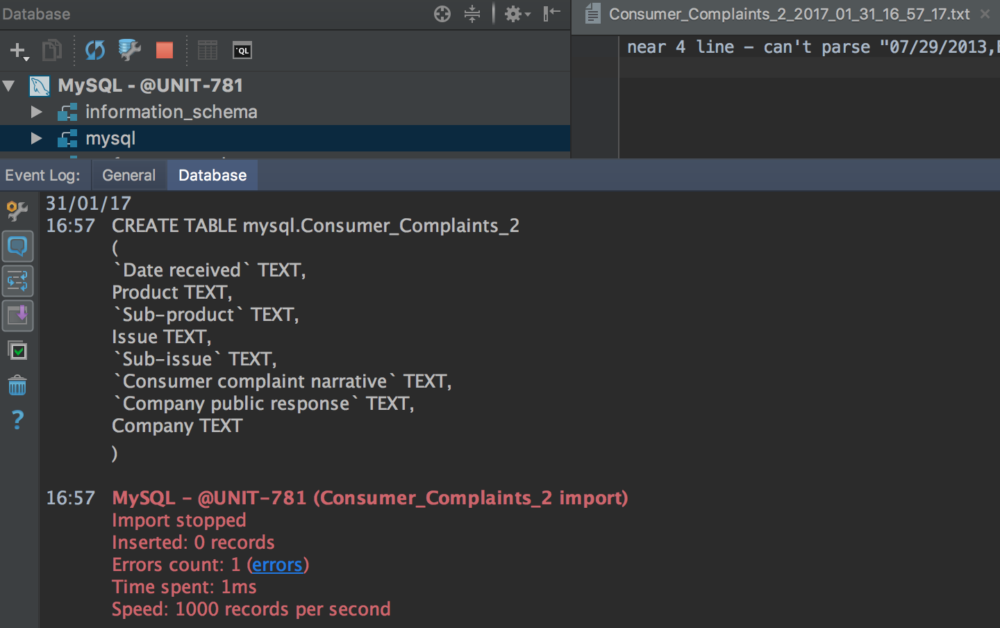Image resolution: width=1000 pixels, height=628 pixels.
Task: Select the information_schema tree item
Action: click(171, 112)
